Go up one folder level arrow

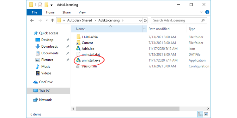tap(52, 21)
